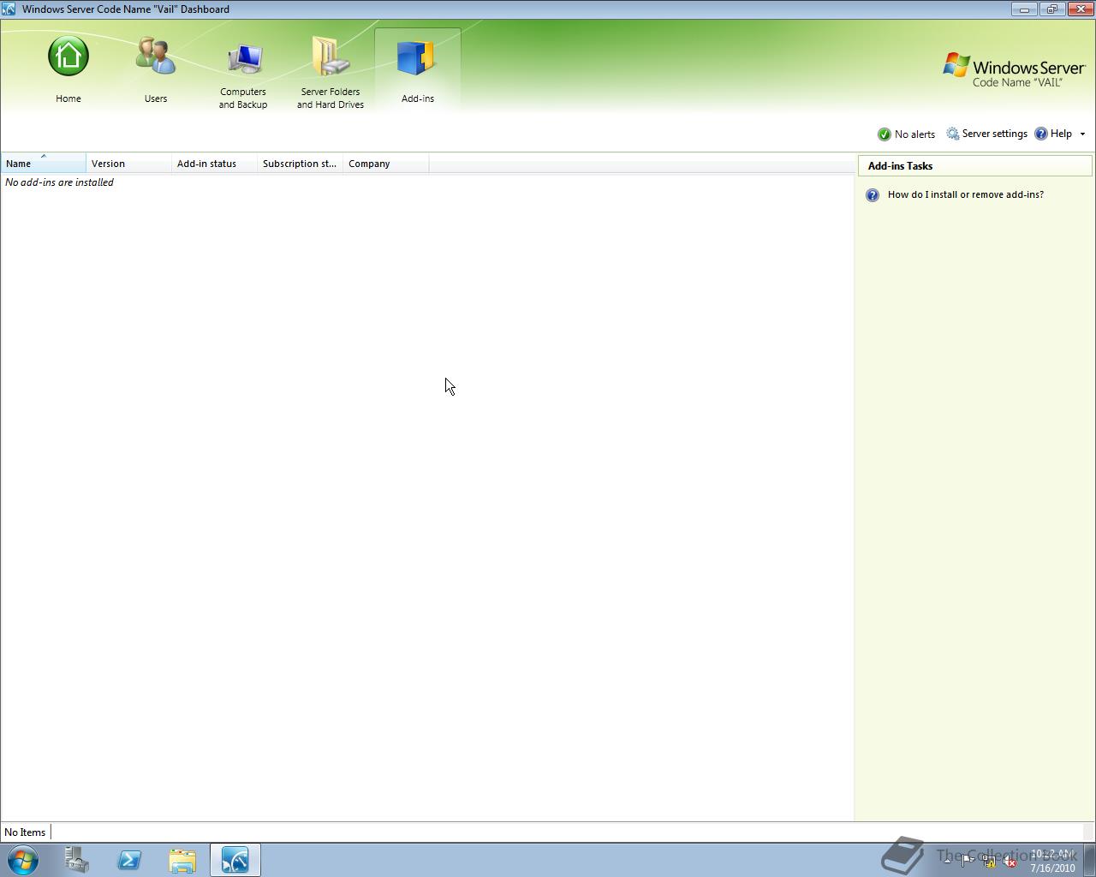Sort by the Company column
Screen dimensions: 1096x877
click(x=386, y=164)
